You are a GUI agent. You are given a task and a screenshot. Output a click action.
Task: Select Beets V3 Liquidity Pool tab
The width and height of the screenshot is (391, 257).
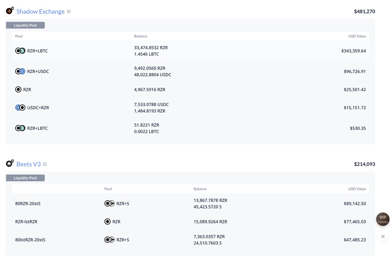(25, 178)
